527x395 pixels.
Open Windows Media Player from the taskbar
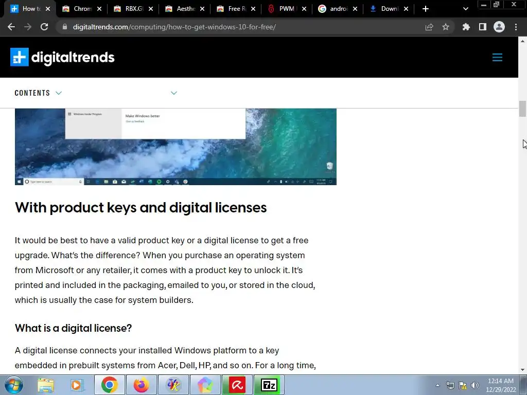pos(77,385)
